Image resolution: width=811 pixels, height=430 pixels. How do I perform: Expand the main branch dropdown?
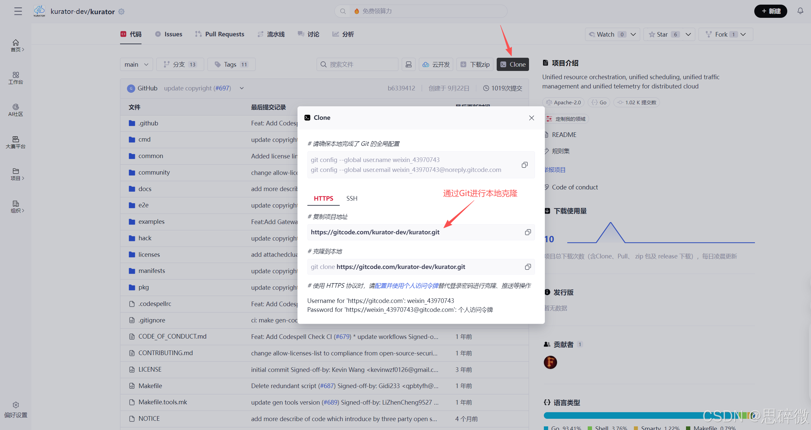click(x=136, y=64)
